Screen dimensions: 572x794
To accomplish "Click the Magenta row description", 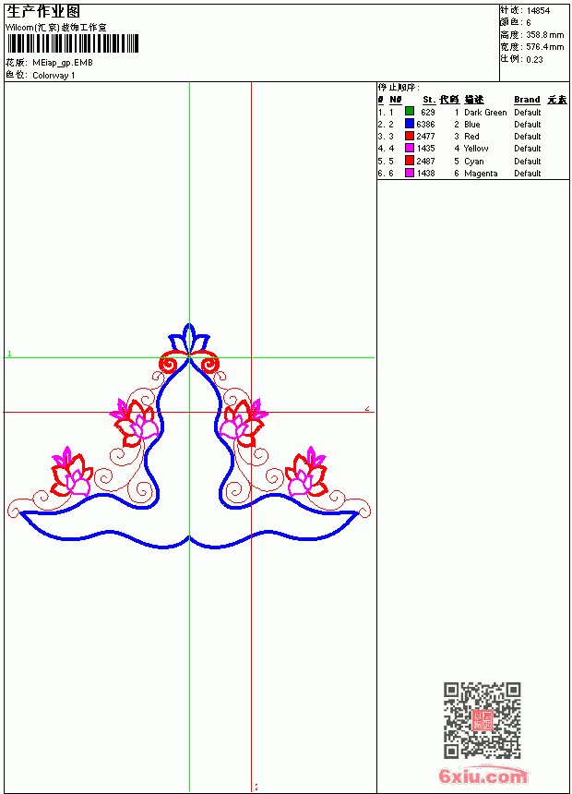I will click(481, 174).
